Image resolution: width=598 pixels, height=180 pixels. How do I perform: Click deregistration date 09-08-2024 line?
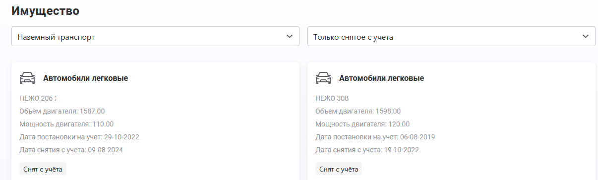click(71, 150)
